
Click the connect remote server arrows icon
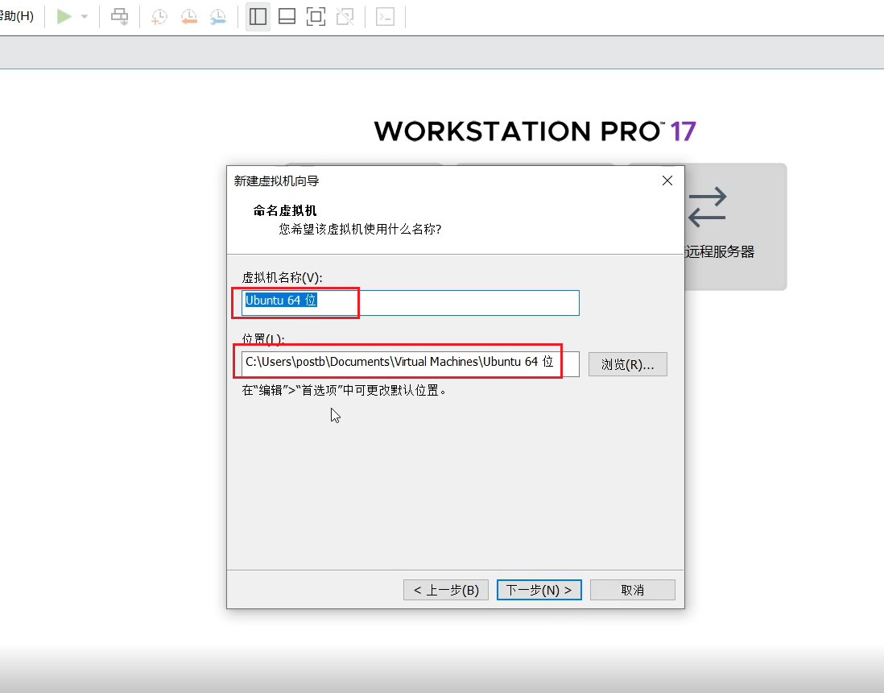tap(708, 207)
